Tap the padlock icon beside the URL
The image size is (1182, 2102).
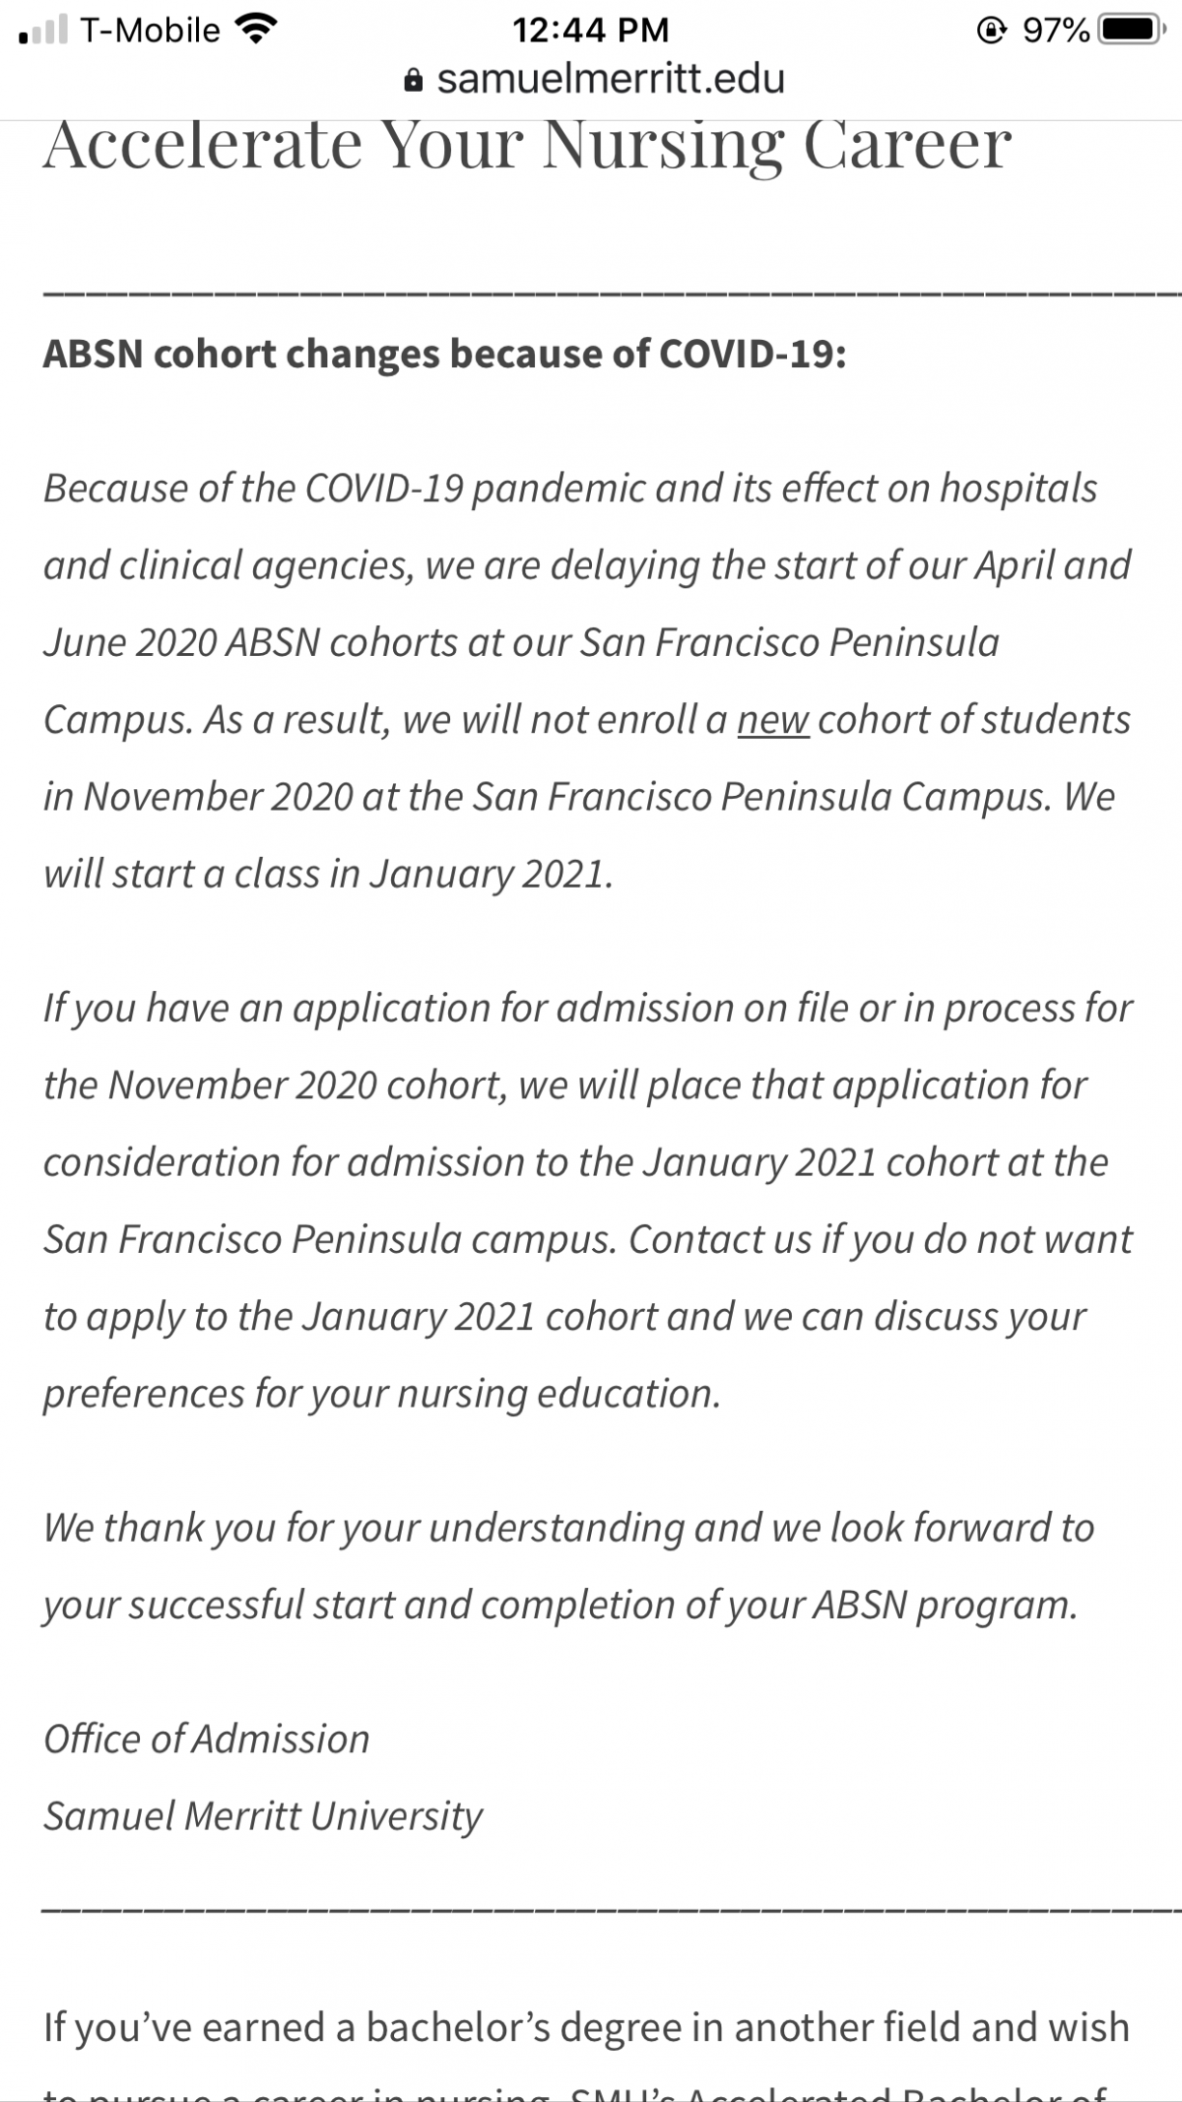(x=414, y=80)
